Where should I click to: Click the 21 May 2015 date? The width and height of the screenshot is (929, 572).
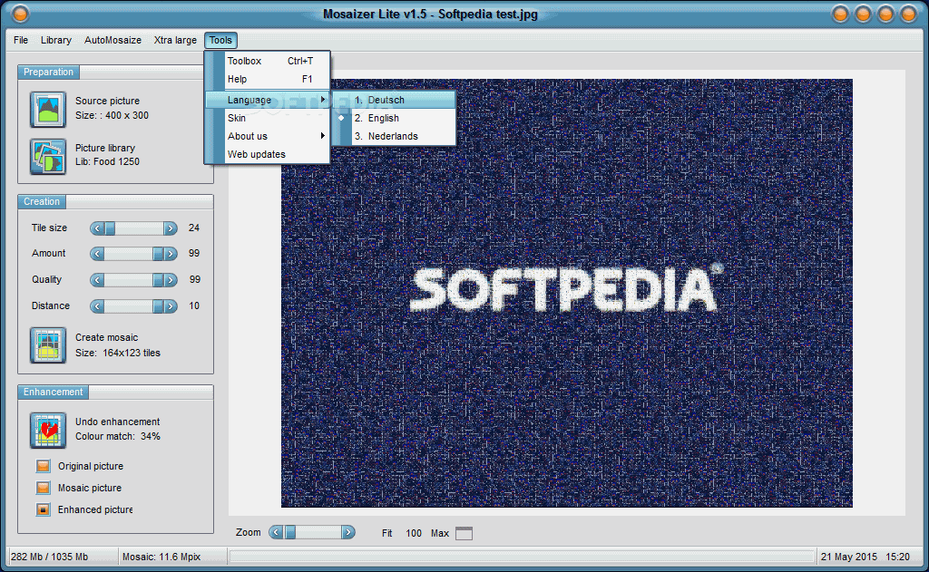[x=848, y=557]
